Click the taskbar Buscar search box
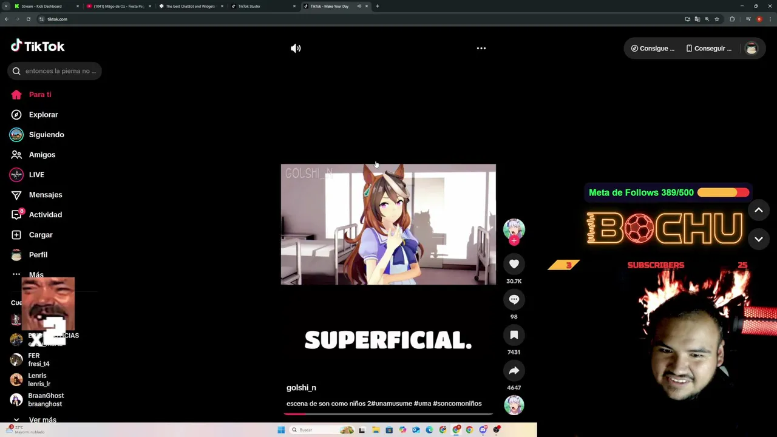 (322, 430)
